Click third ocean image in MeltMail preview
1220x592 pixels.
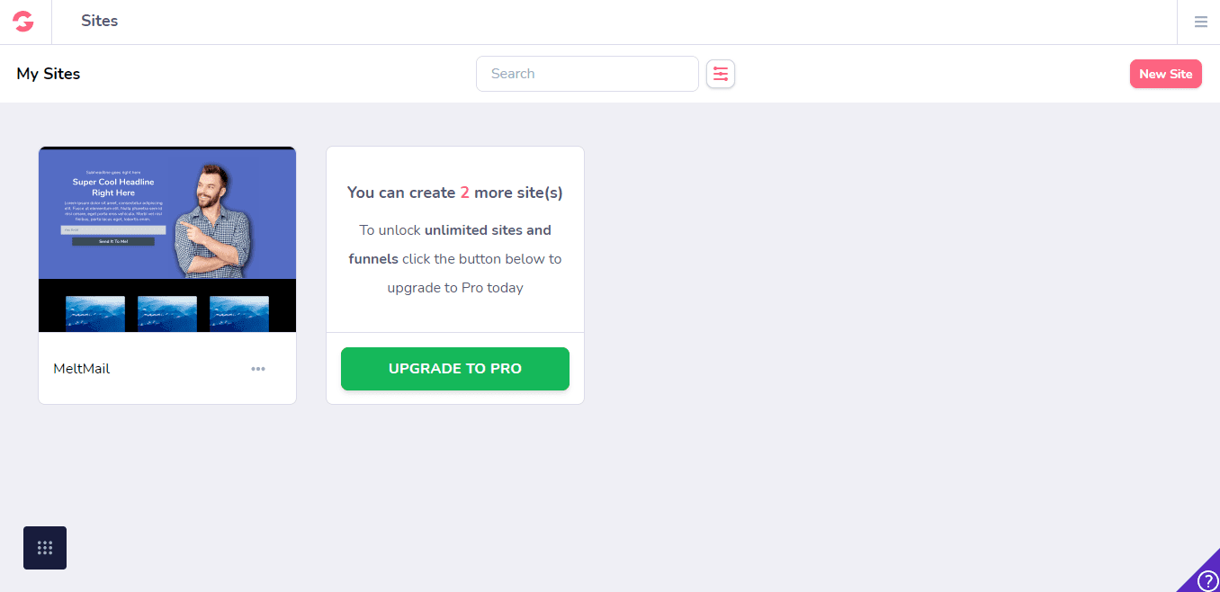pyautogui.click(x=239, y=314)
